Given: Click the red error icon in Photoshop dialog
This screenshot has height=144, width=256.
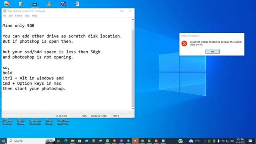Looking at the screenshot, I should [x=184, y=44].
